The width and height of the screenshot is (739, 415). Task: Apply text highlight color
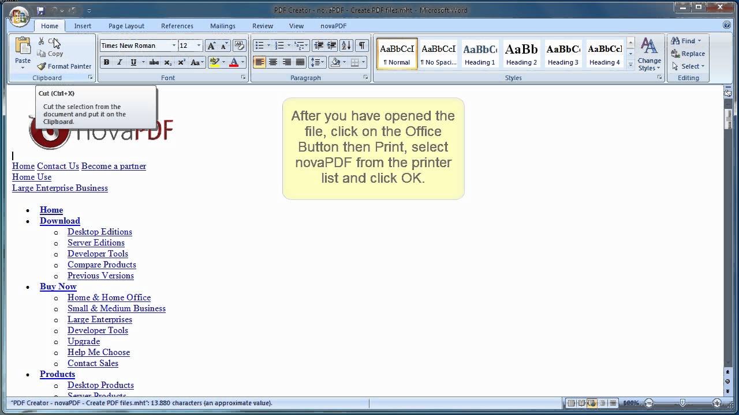pos(214,62)
